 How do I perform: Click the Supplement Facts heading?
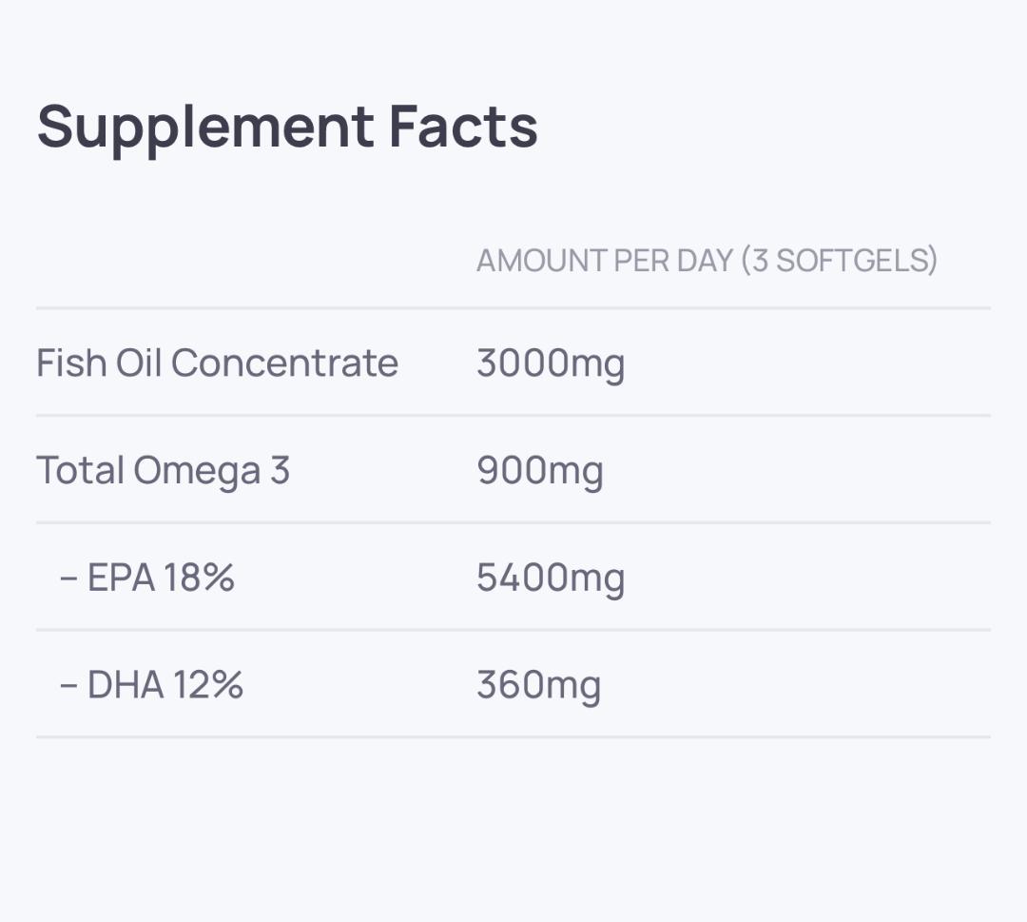coord(287,127)
